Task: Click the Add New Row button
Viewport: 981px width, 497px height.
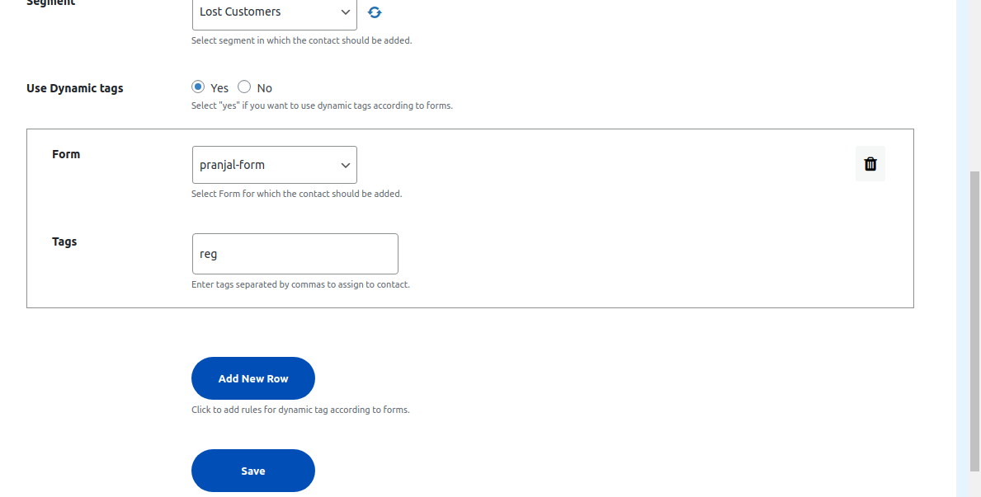Action: coord(253,378)
